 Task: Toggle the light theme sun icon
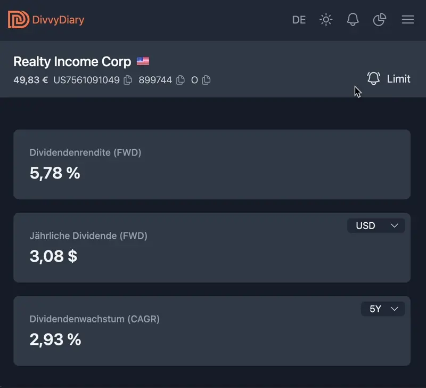coord(326,20)
